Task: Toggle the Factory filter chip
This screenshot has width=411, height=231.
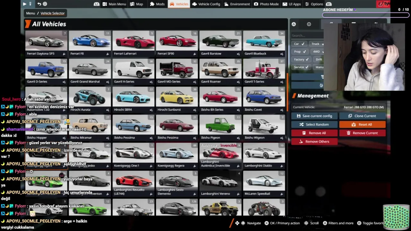Action: 301,59
